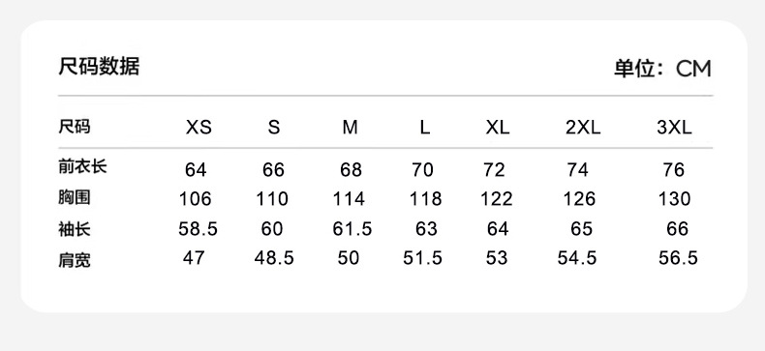Select the S size column header

click(274, 128)
